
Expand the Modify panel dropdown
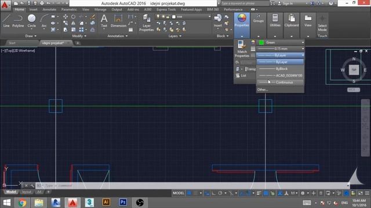pos(79,36)
